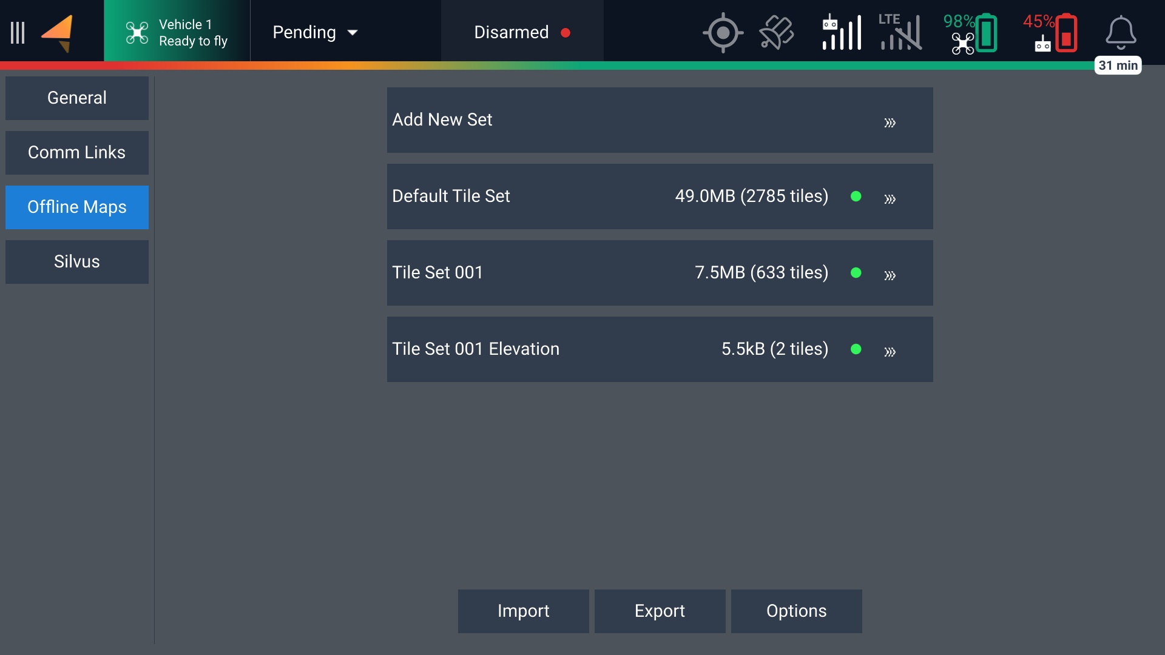The width and height of the screenshot is (1165, 655).
Task: Tap the LTE signal indicator
Action: coord(900,33)
